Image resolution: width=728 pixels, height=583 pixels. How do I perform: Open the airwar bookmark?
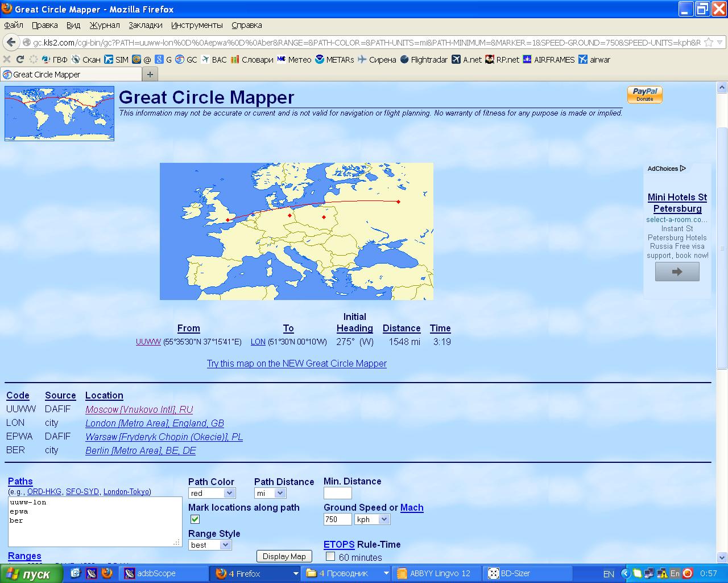(x=594, y=59)
